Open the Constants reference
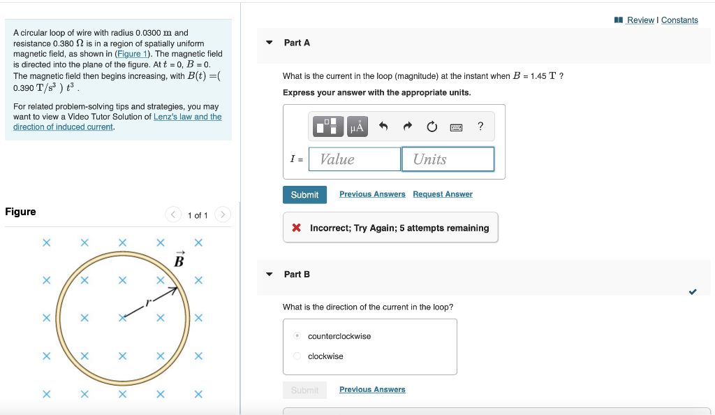Viewport: 715px width, 415px height. (679, 20)
